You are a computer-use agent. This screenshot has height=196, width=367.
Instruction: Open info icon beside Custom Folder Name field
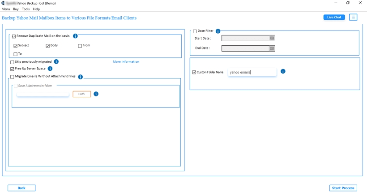(x=283, y=71)
